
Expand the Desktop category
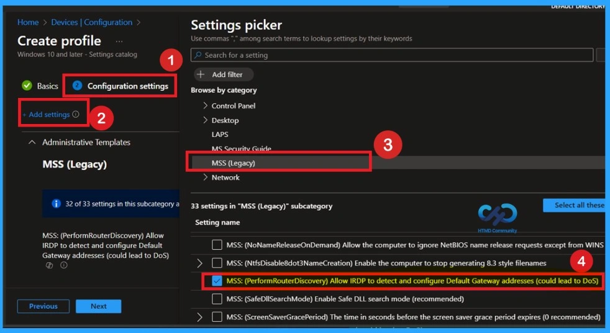[x=206, y=120]
